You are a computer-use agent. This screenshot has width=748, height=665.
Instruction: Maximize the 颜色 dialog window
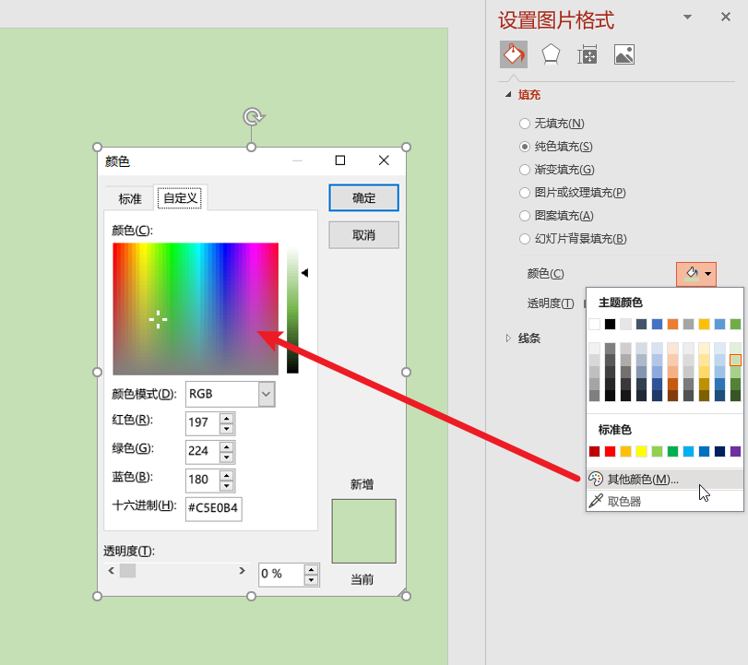[x=340, y=160]
